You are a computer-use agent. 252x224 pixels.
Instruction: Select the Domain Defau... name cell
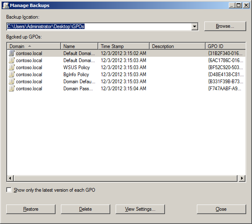coord(79,82)
